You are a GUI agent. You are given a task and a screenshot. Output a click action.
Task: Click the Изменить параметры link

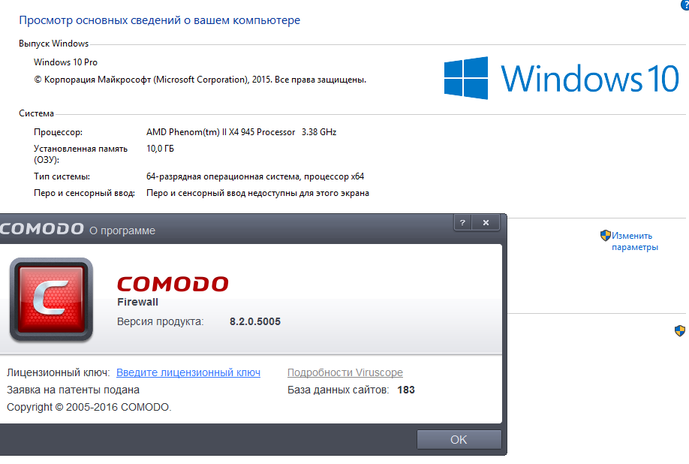coord(634,241)
